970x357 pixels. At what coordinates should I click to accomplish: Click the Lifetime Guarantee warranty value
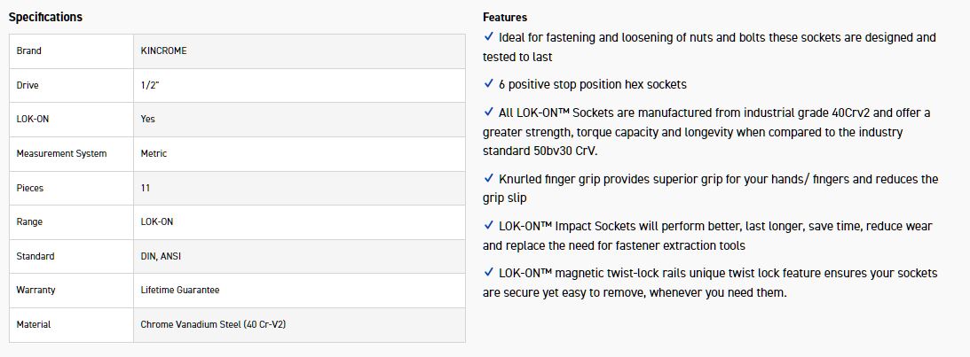tap(179, 290)
